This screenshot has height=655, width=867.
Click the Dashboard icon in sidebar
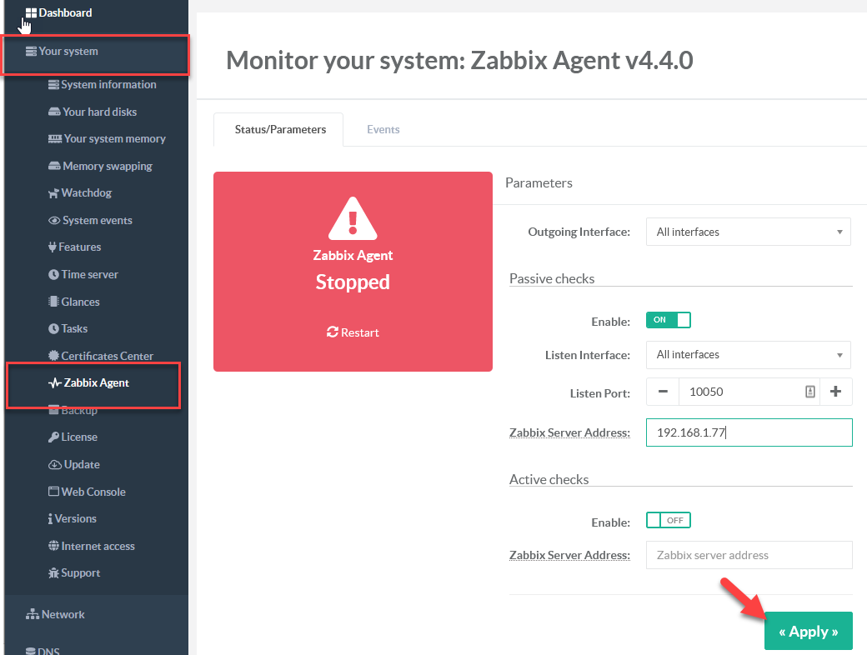pos(31,13)
